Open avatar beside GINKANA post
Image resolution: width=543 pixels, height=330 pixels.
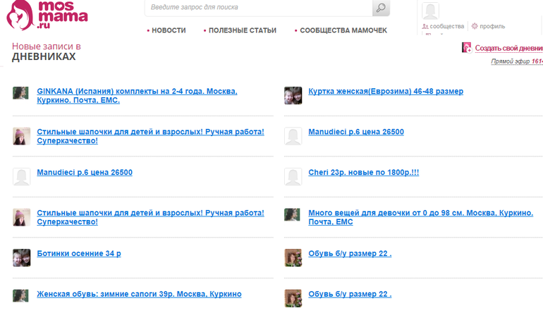(21, 92)
